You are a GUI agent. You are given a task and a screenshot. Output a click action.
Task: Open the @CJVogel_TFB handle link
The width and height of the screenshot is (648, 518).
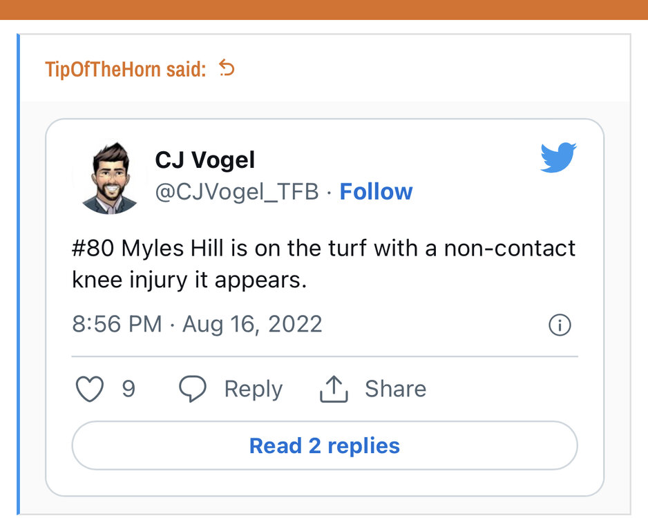[x=236, y=191]
